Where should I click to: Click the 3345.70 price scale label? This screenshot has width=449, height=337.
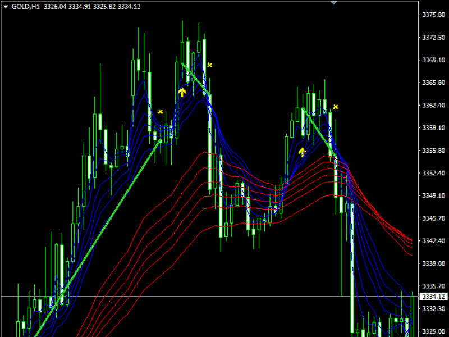(x=433, y=218)
